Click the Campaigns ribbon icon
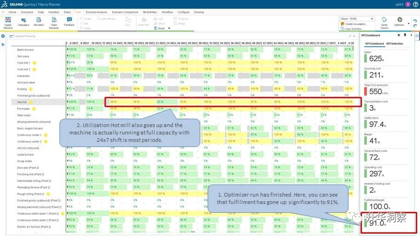 click(23, 22)
